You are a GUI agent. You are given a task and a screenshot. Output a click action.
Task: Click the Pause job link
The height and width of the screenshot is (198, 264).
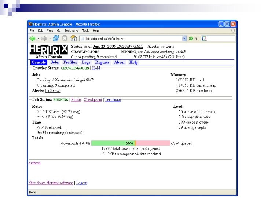point(76,99)
